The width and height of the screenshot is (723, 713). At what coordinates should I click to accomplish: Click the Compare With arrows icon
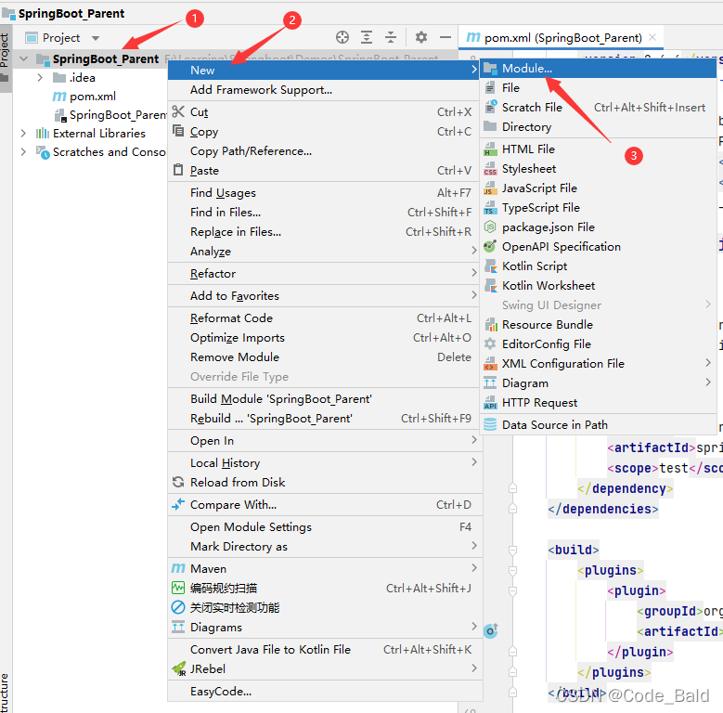click(x=178, y=504)
